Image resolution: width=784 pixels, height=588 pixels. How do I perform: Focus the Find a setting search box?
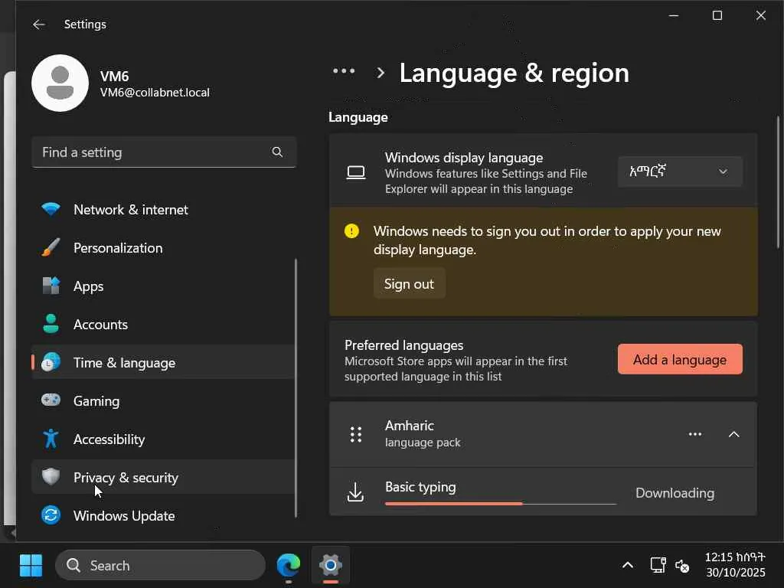pos(164,152)
